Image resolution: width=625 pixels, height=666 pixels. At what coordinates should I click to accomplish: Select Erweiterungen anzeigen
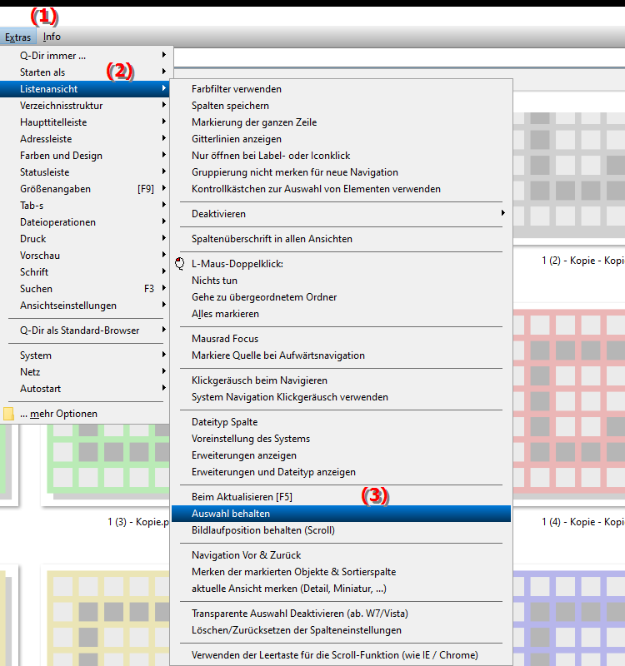point(341,455)
